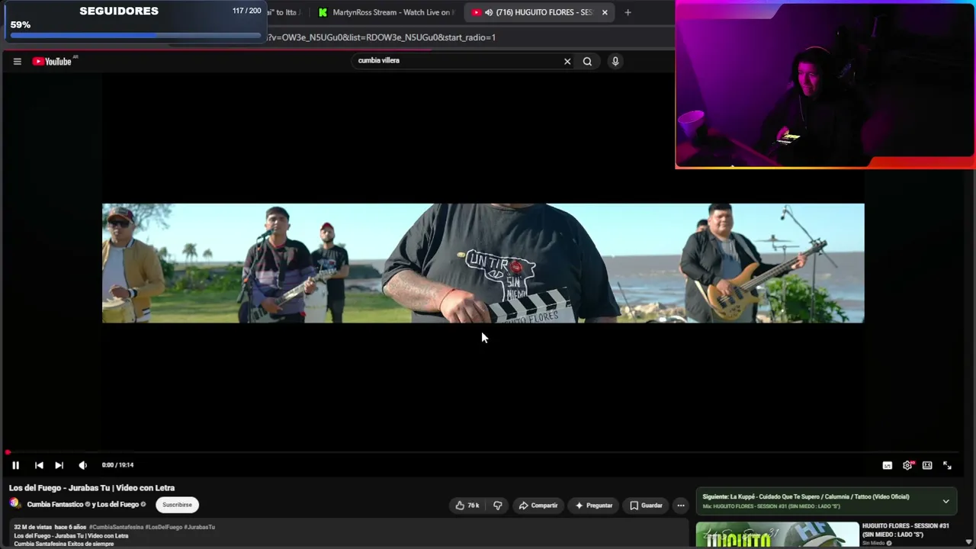Click the '32 M de vistas' view count

coord(32,527)
